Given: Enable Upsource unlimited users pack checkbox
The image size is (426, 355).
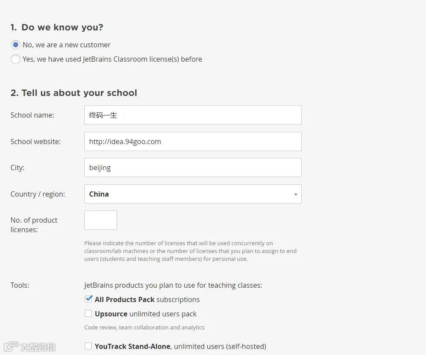Looking at the screenshot, I should [88, 313].
